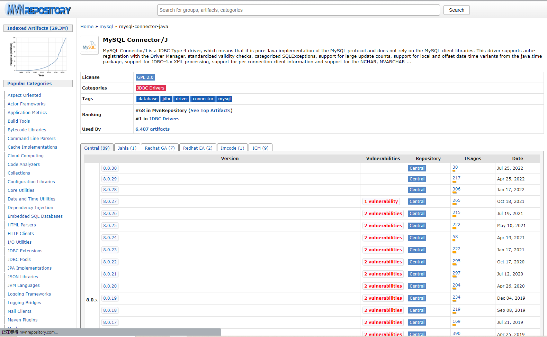Open JDBC Pools category
Screen dimensions: 547x337
coord(19,260)
